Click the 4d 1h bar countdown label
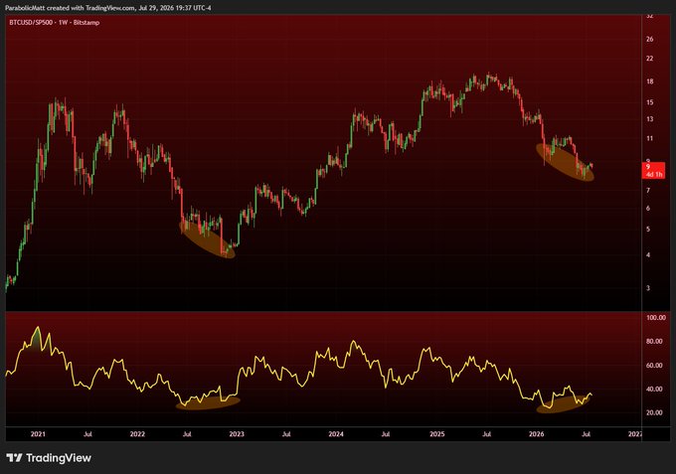 coord(653,175)
